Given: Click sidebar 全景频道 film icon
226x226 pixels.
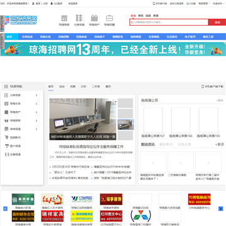Looking at the screenshot, I should pos(6,154).
